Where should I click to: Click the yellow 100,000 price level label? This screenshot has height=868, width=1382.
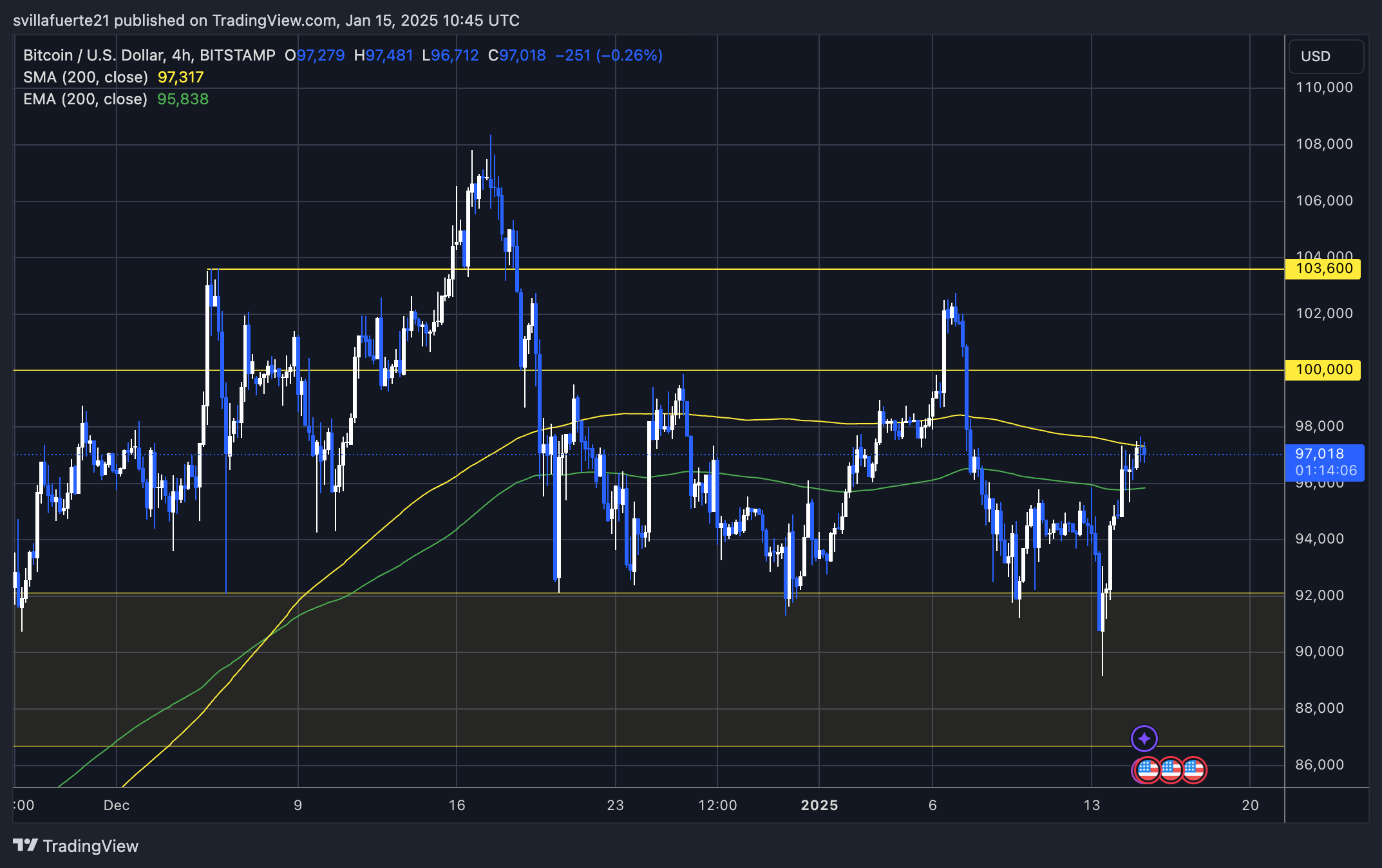point(1322,370)
